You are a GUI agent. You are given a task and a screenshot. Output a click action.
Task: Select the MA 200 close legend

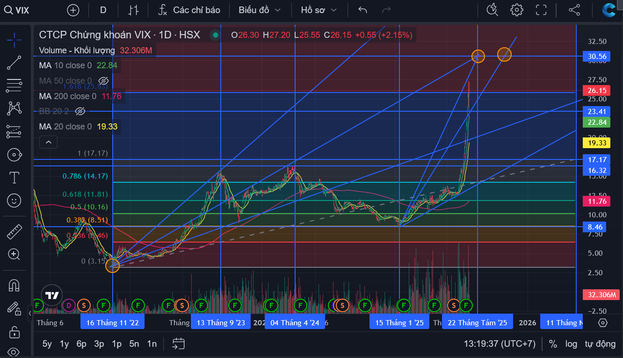(x=68, y=96)
